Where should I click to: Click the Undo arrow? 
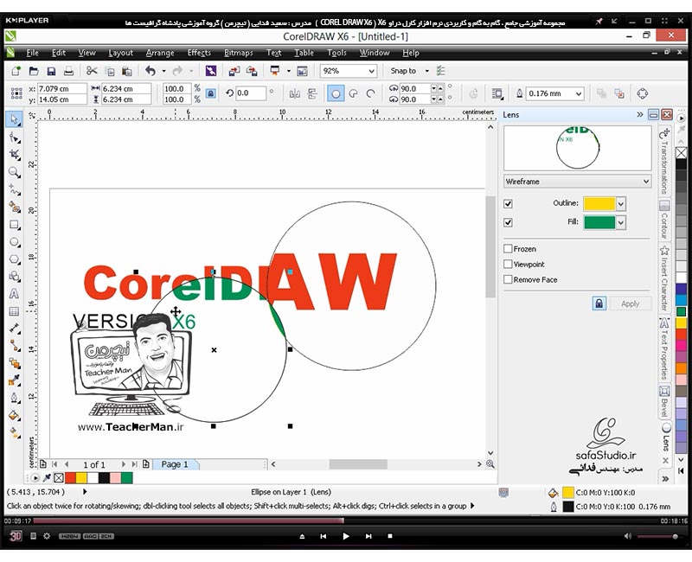(151, 71)
